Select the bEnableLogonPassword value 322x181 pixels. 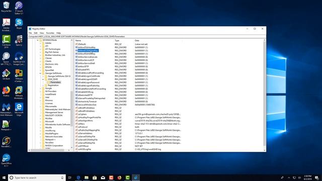pyautogui.click(x=89, y=82)
